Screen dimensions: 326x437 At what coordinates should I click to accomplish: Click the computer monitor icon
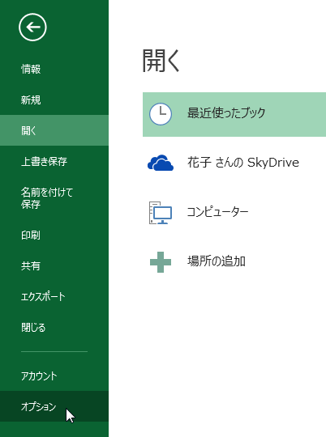[x=161, y=213]
